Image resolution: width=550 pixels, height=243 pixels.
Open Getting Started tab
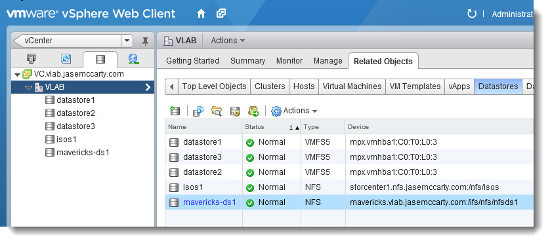(x=192, y=60)
